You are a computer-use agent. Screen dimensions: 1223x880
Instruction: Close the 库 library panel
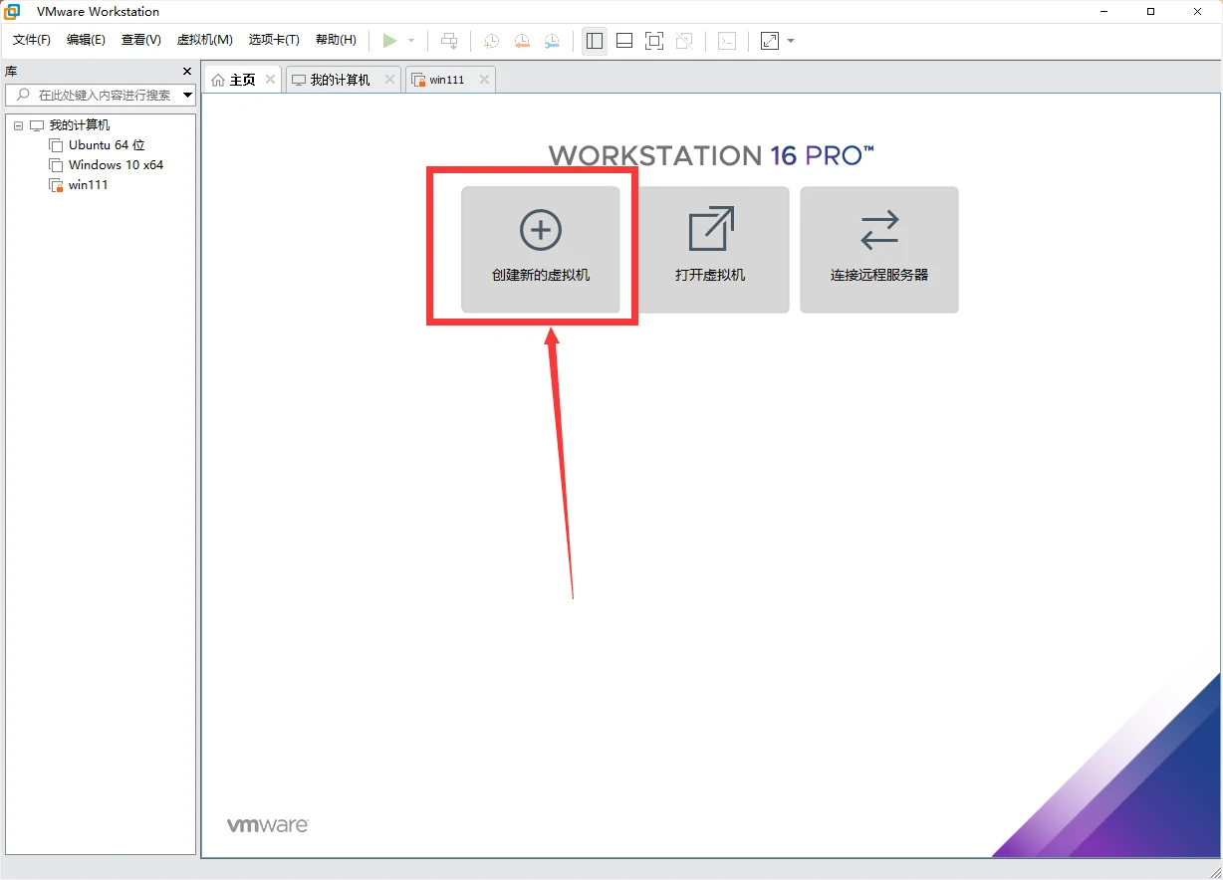187,72
